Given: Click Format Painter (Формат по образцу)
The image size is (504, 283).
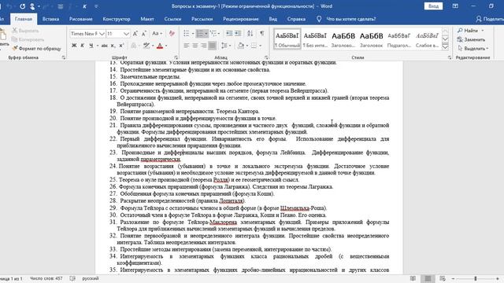Looking at the screenshot, I should pos(36,49).
